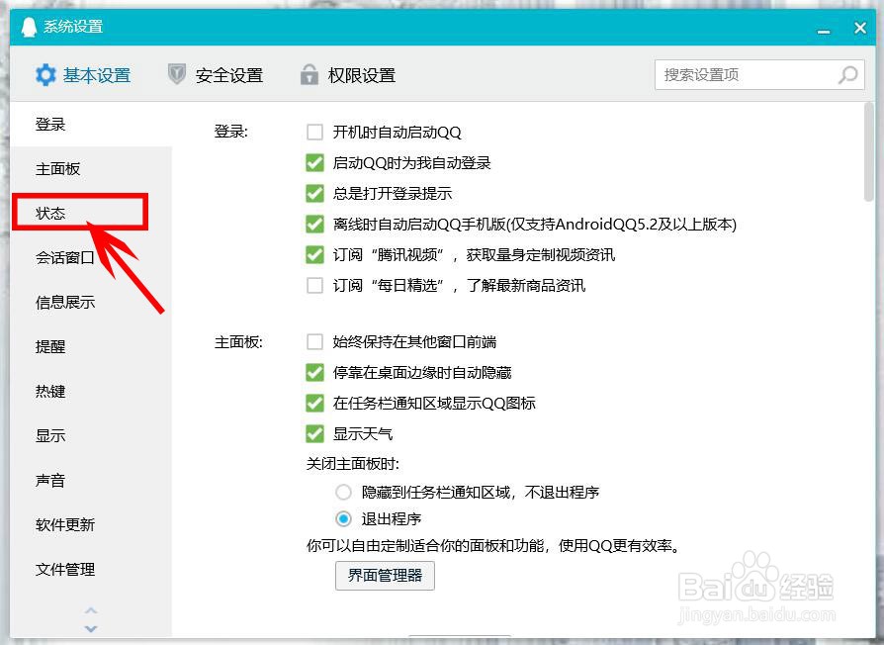Go to 信息展示 in sidebar
The height and width of the screenshot is (645, 884).
point(91,302)
